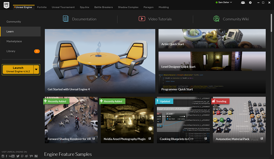Open the Twitch social icon
This screenshot has width=274, height=159.
pyautogui.click(x=22, y=156)
